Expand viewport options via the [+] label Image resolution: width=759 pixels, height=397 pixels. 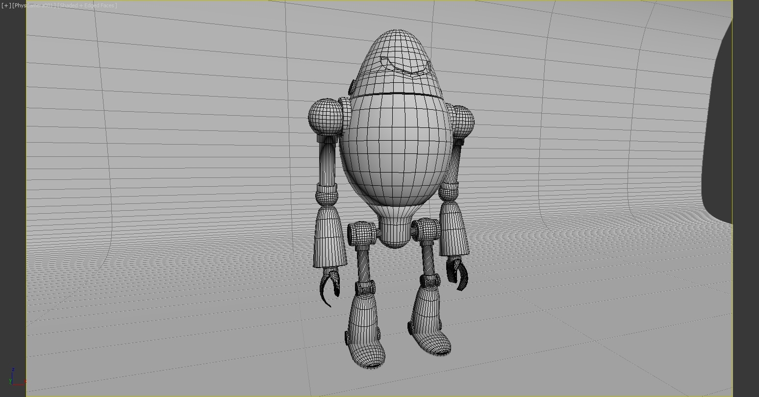pos(5,5)
